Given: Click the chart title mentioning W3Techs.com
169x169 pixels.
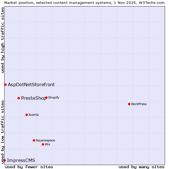Looking at the screenshot, I should point(84,3).
